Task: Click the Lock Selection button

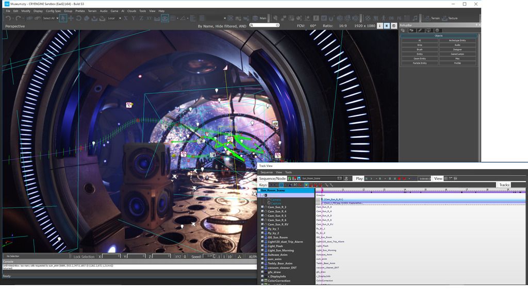Action: click(x=84, y=257)
